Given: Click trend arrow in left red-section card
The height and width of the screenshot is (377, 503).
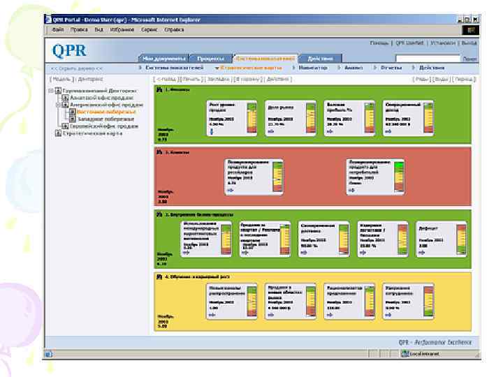Looking at the screenshot, I should [231, 190].
